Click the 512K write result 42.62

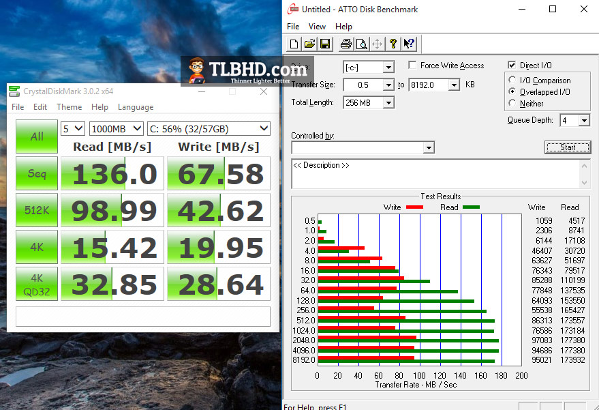(x=219, y=210)
